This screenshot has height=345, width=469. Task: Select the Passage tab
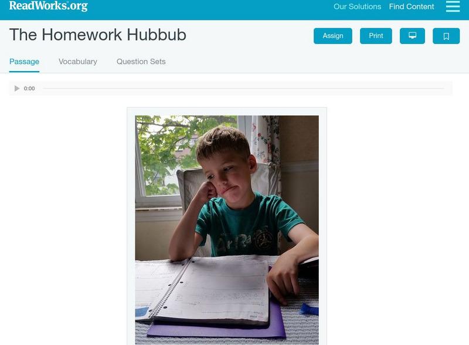[24, 62]
